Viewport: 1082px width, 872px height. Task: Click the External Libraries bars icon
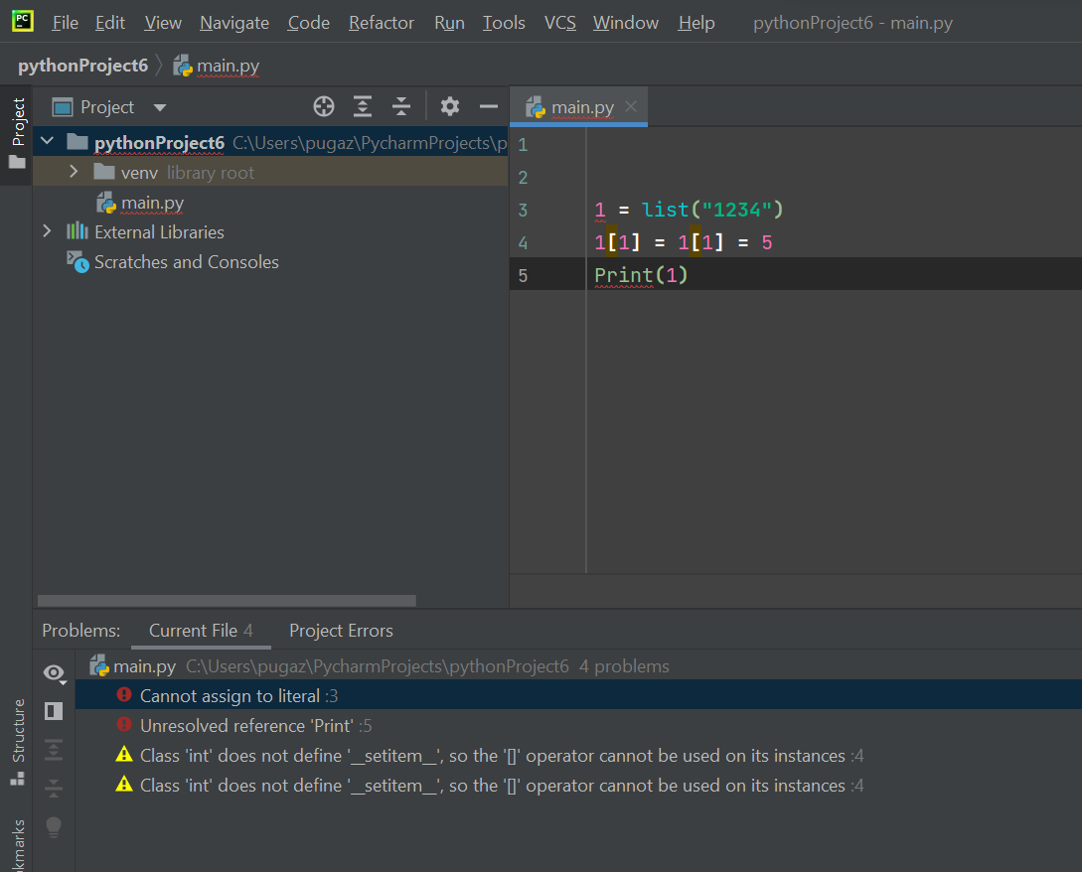click(77, 230)
